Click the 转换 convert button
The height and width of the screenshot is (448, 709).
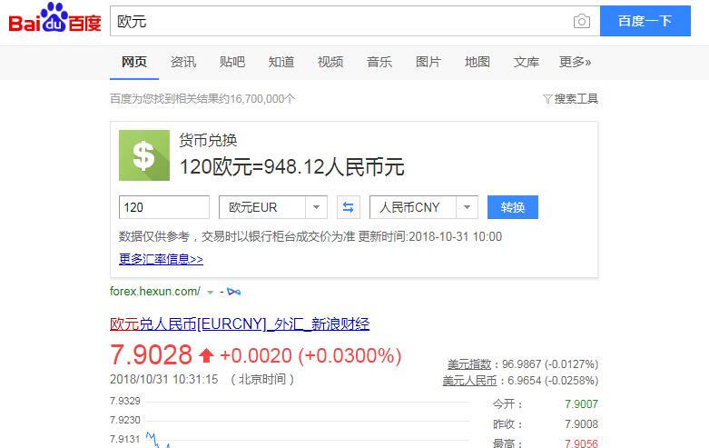[x=513, y=207]
